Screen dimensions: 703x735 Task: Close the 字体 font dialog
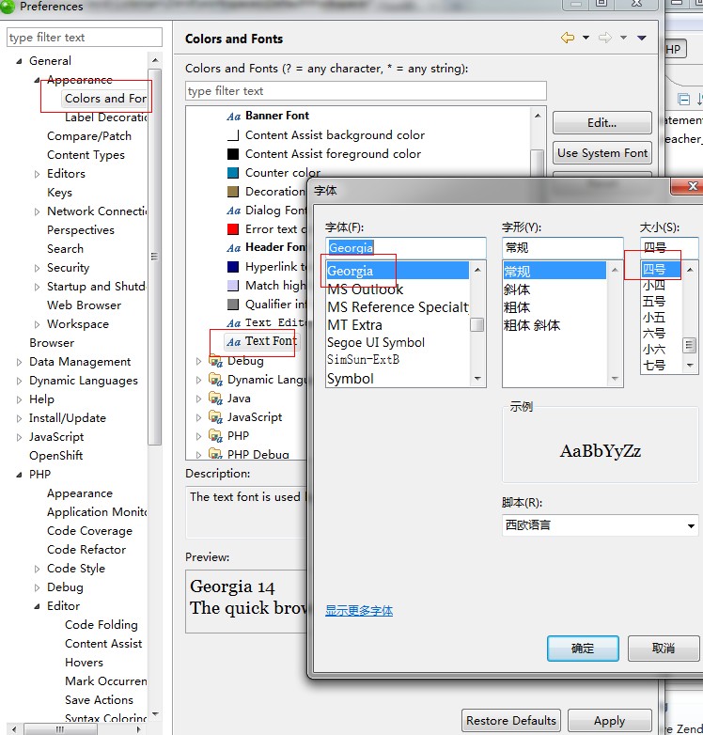pos(692,186)
